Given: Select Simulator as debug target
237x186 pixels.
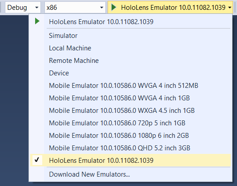Looking at the screenshot, I should click(131, 36).
